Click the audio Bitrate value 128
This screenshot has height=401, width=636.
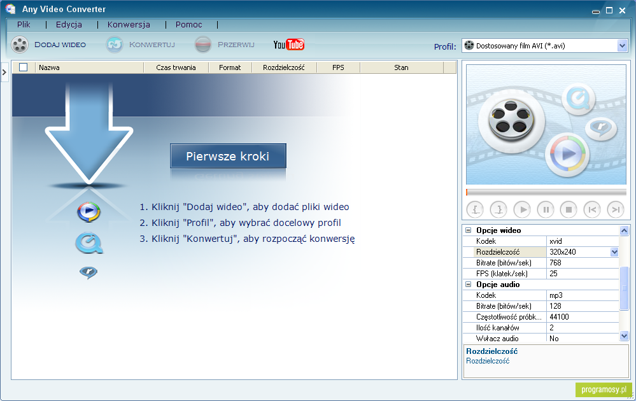pos(583,306)
